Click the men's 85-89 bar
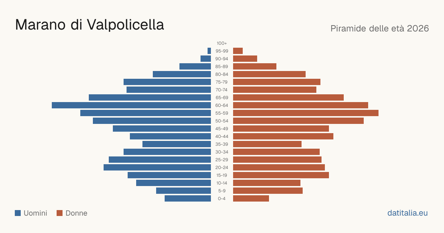The image size is (444, 233). click(195, 67)
